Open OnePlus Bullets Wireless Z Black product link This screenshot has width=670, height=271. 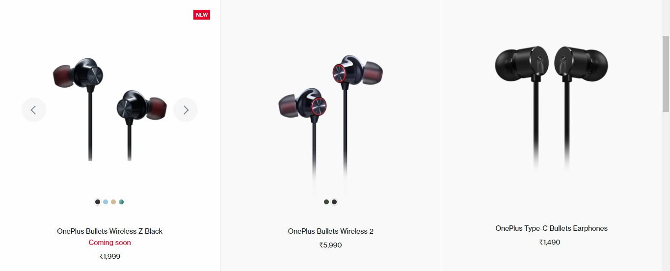click(x=109, y=231)
